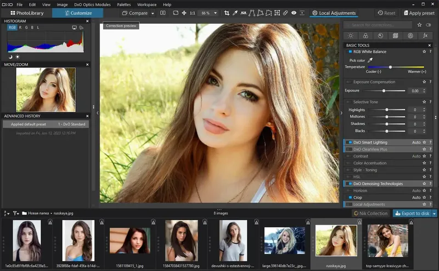439x271 pixels.
Task: Pick the white balance eyedropper in the toolbar
Action: (x=236, y=13)
